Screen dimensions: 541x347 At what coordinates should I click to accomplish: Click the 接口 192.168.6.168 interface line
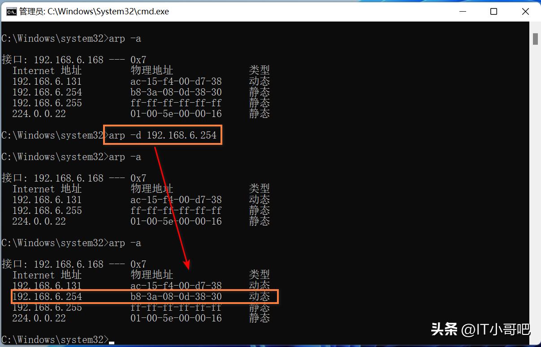(72, 59)
